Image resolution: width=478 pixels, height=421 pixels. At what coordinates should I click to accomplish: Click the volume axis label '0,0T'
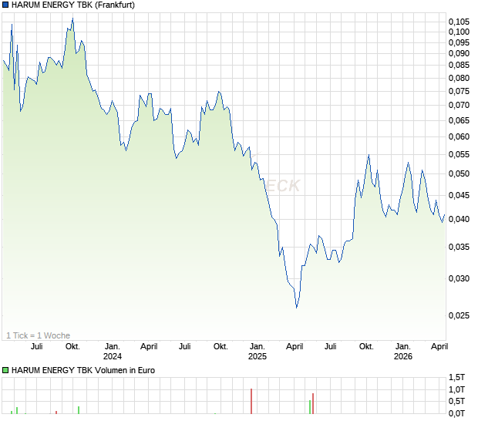click(x=456, y=413)
